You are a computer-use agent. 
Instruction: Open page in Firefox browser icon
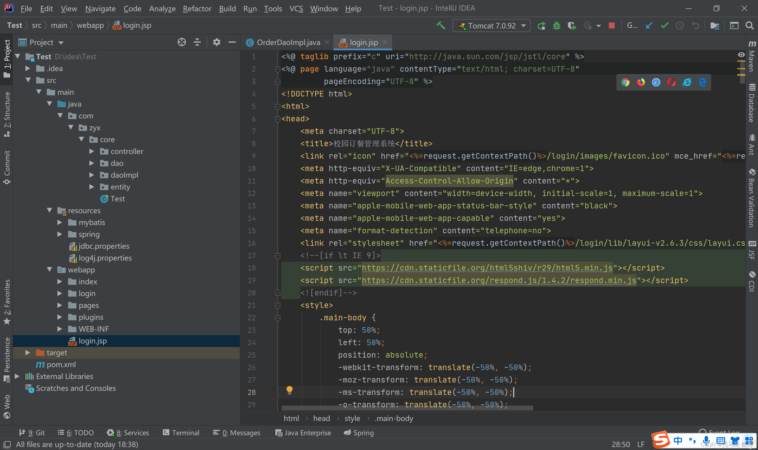(x=641, y=82)
